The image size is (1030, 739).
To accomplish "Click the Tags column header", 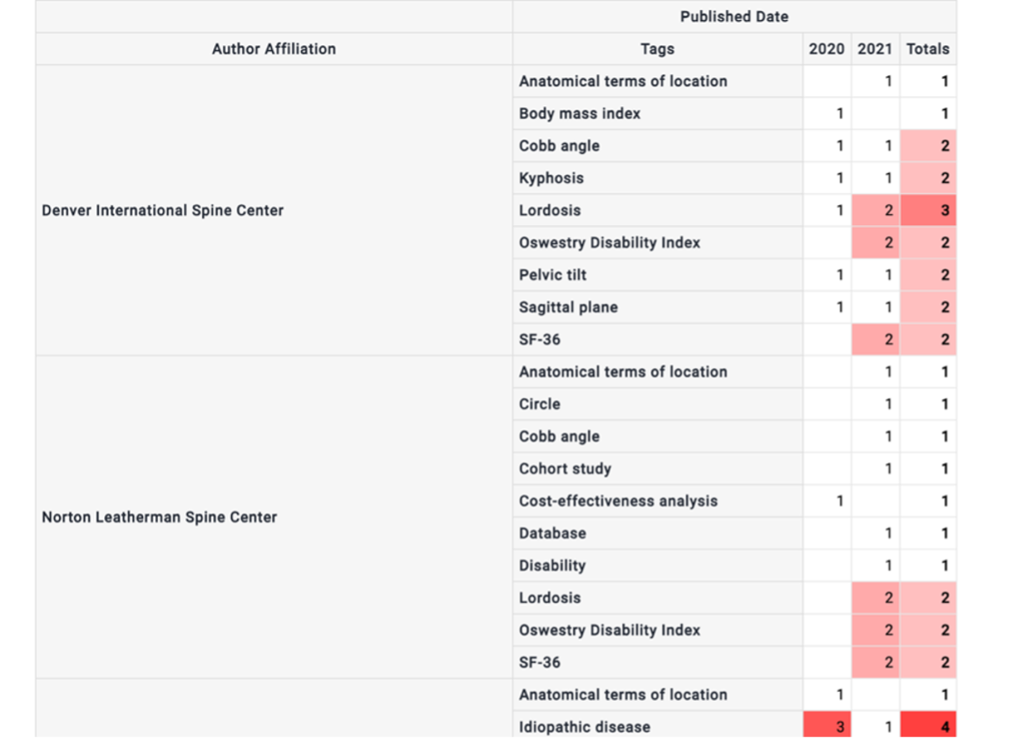I will pos(656,49).
